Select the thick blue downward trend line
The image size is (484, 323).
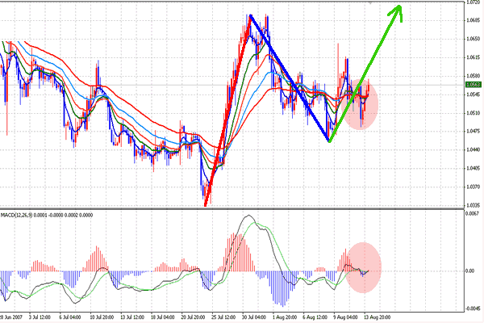[x=290, y=78]
